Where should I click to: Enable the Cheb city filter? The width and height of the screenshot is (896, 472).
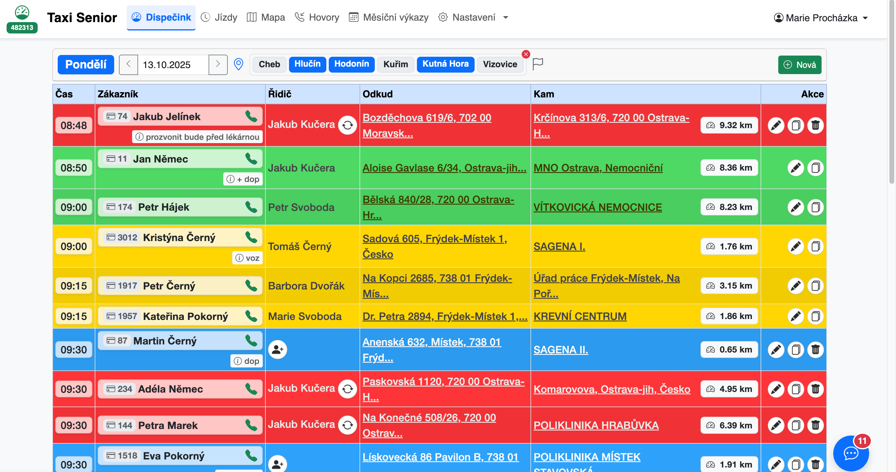(x=269, y=64)
